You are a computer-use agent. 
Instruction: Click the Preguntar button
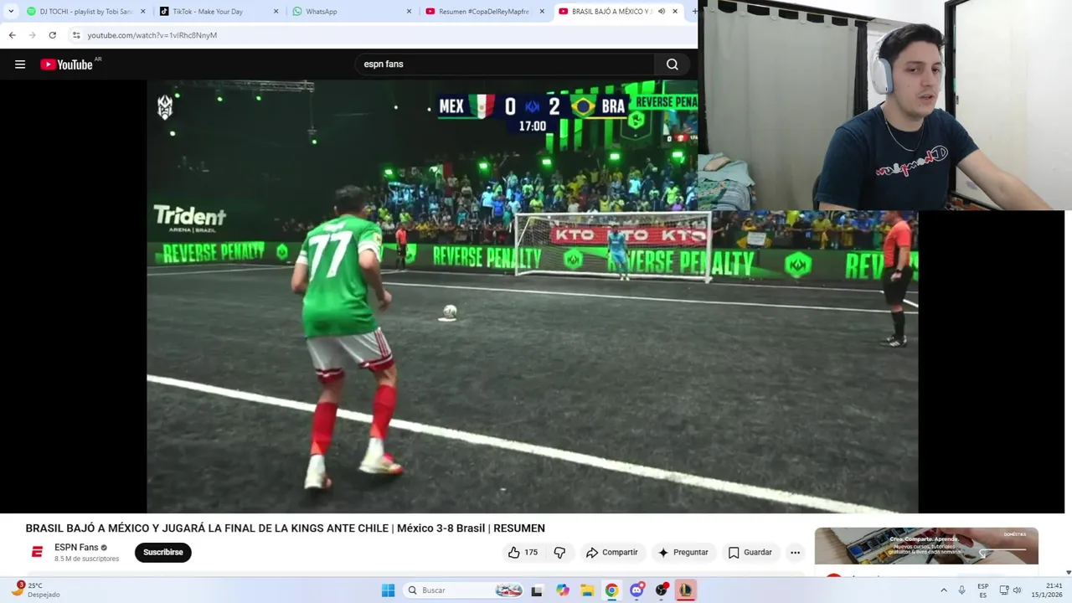pos(683,553)
